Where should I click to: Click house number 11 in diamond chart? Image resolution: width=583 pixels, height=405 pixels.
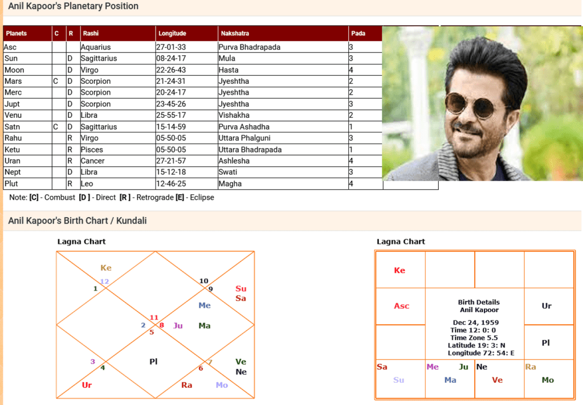coord(154,317)
